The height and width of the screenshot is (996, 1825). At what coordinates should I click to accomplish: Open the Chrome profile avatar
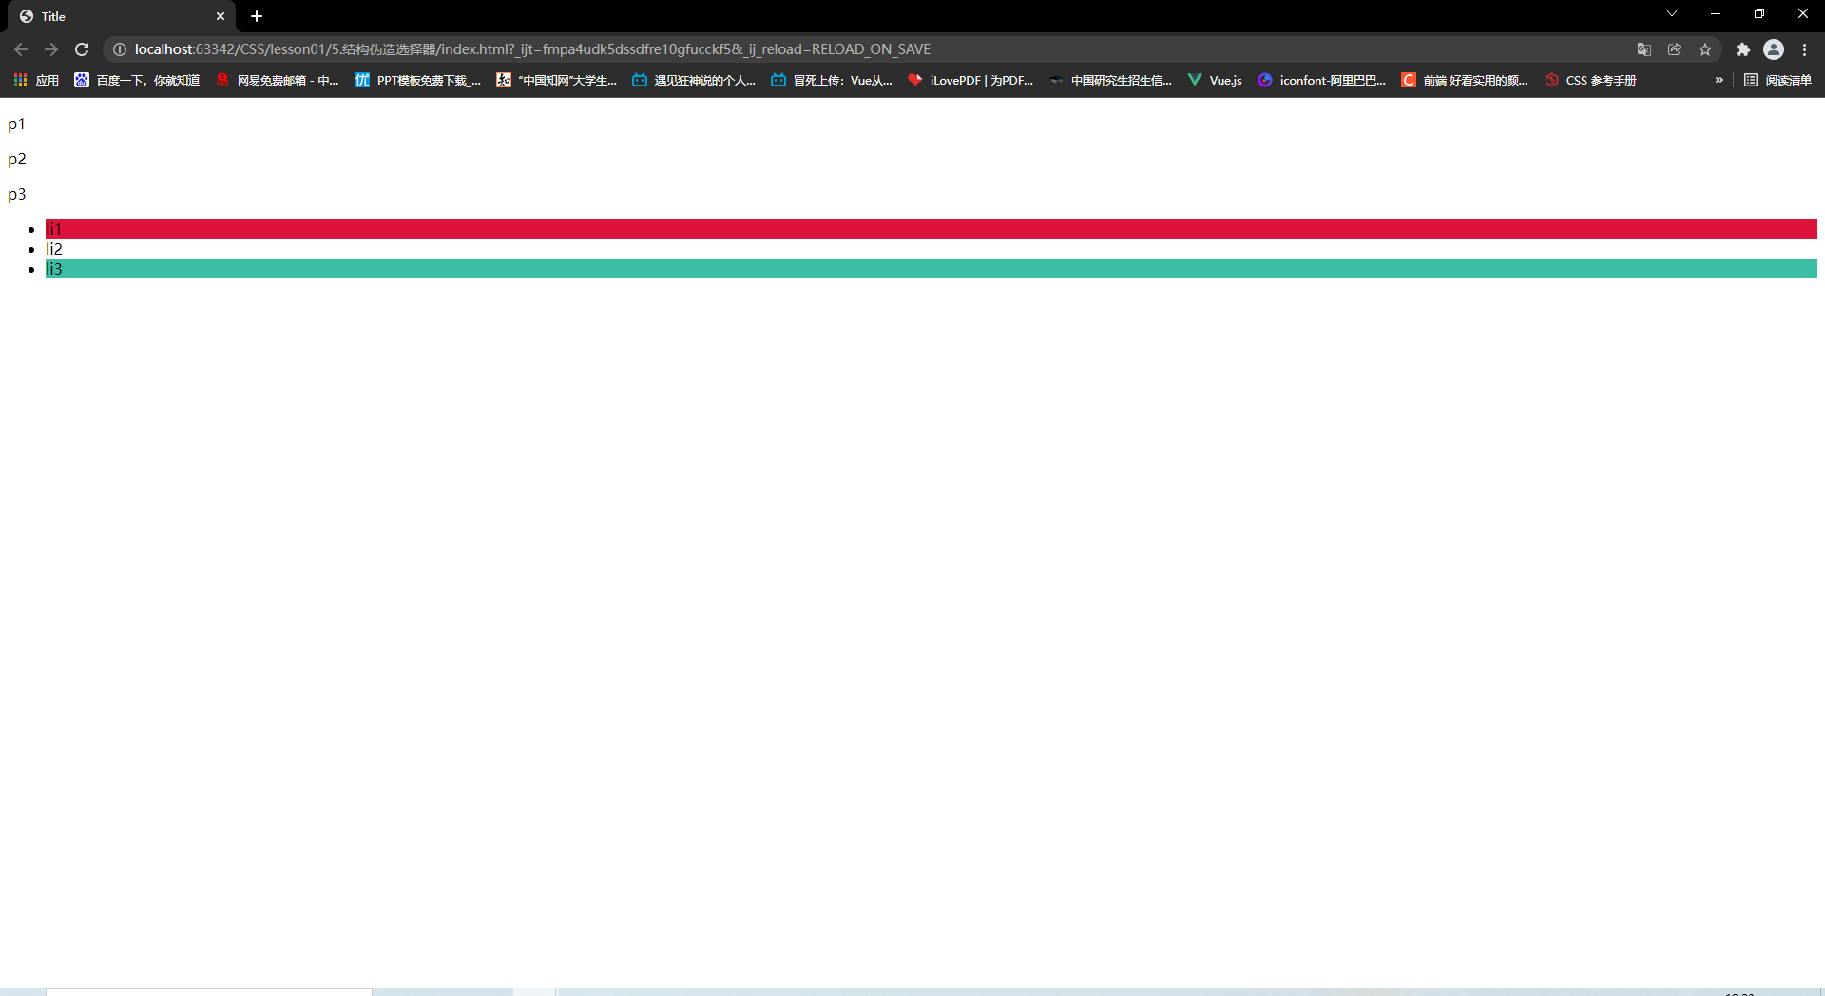pyautogui.click(x=1774, y=49)
